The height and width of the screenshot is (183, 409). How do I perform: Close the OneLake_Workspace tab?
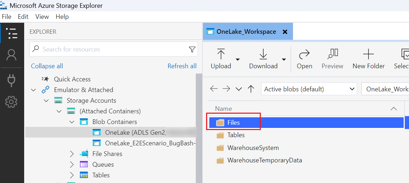(285, 32)
